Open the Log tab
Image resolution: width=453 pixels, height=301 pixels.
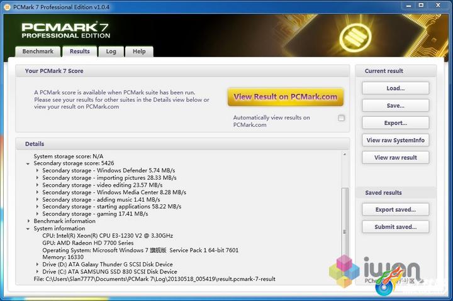pyautogui.click(x=111, y=52)
